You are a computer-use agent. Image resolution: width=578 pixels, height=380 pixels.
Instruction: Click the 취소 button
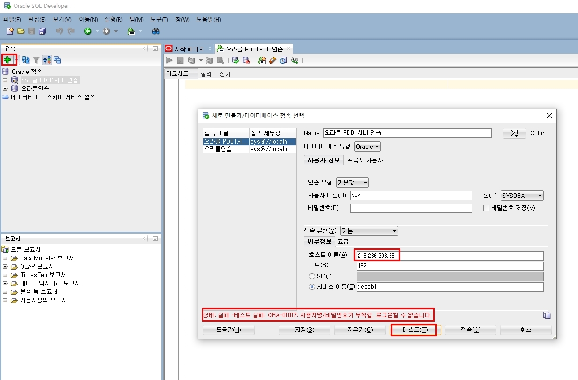[x=526, y=330]
